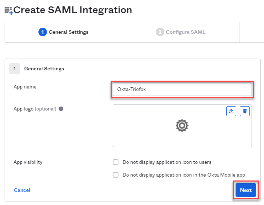Click the delete logo trash icon
The image size is (264, 205).
point(245,111)
